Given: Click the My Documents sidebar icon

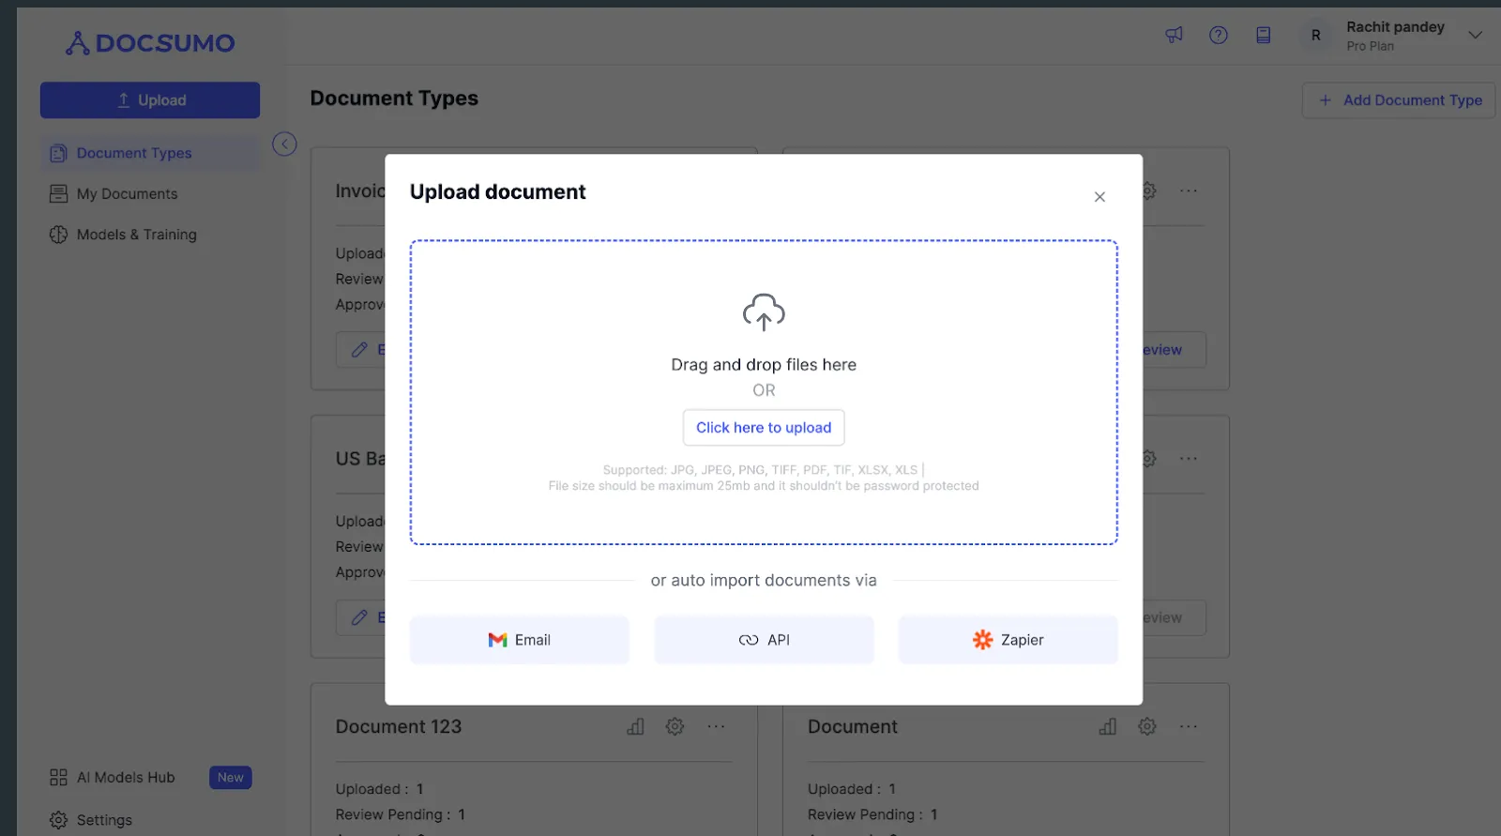Looking at the screenshot, I should 58,193.
